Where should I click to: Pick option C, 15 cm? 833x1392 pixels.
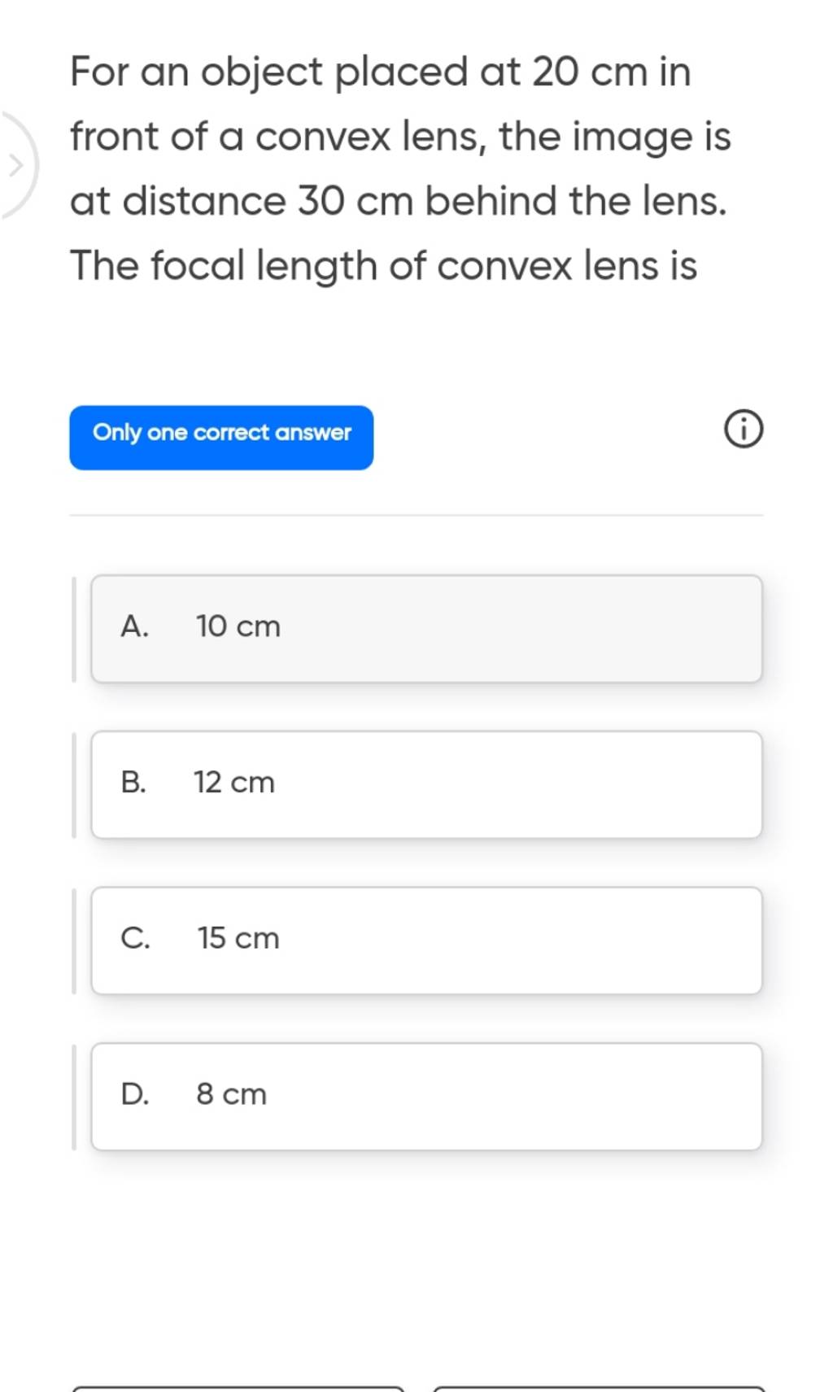427,938
